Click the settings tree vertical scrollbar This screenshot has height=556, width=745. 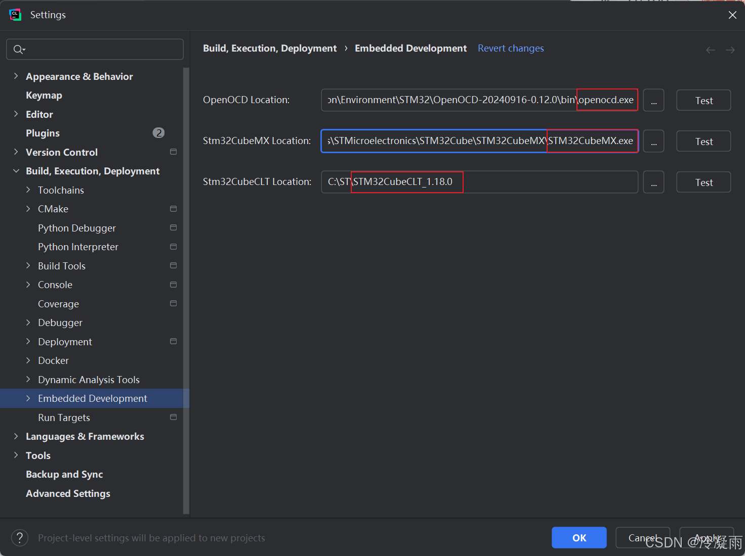tap(186, 291)
